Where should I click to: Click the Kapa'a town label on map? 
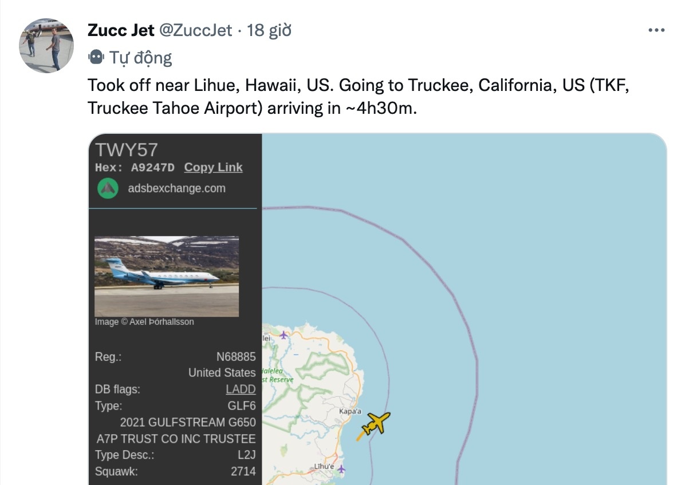click(x=351, y=411)
